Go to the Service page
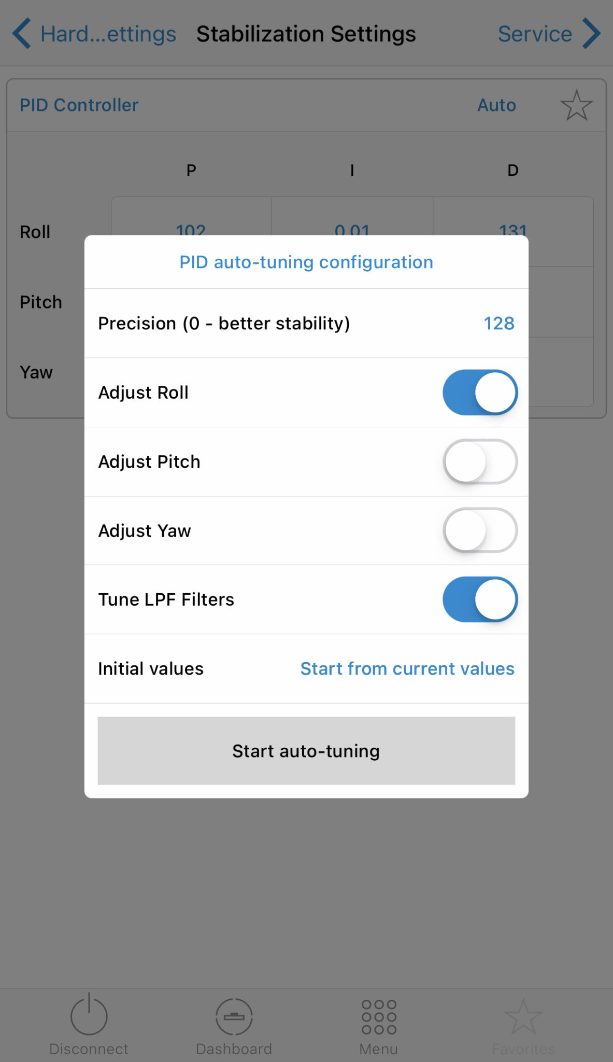Viewport: 613px width, 1062px height. (535, 34)
